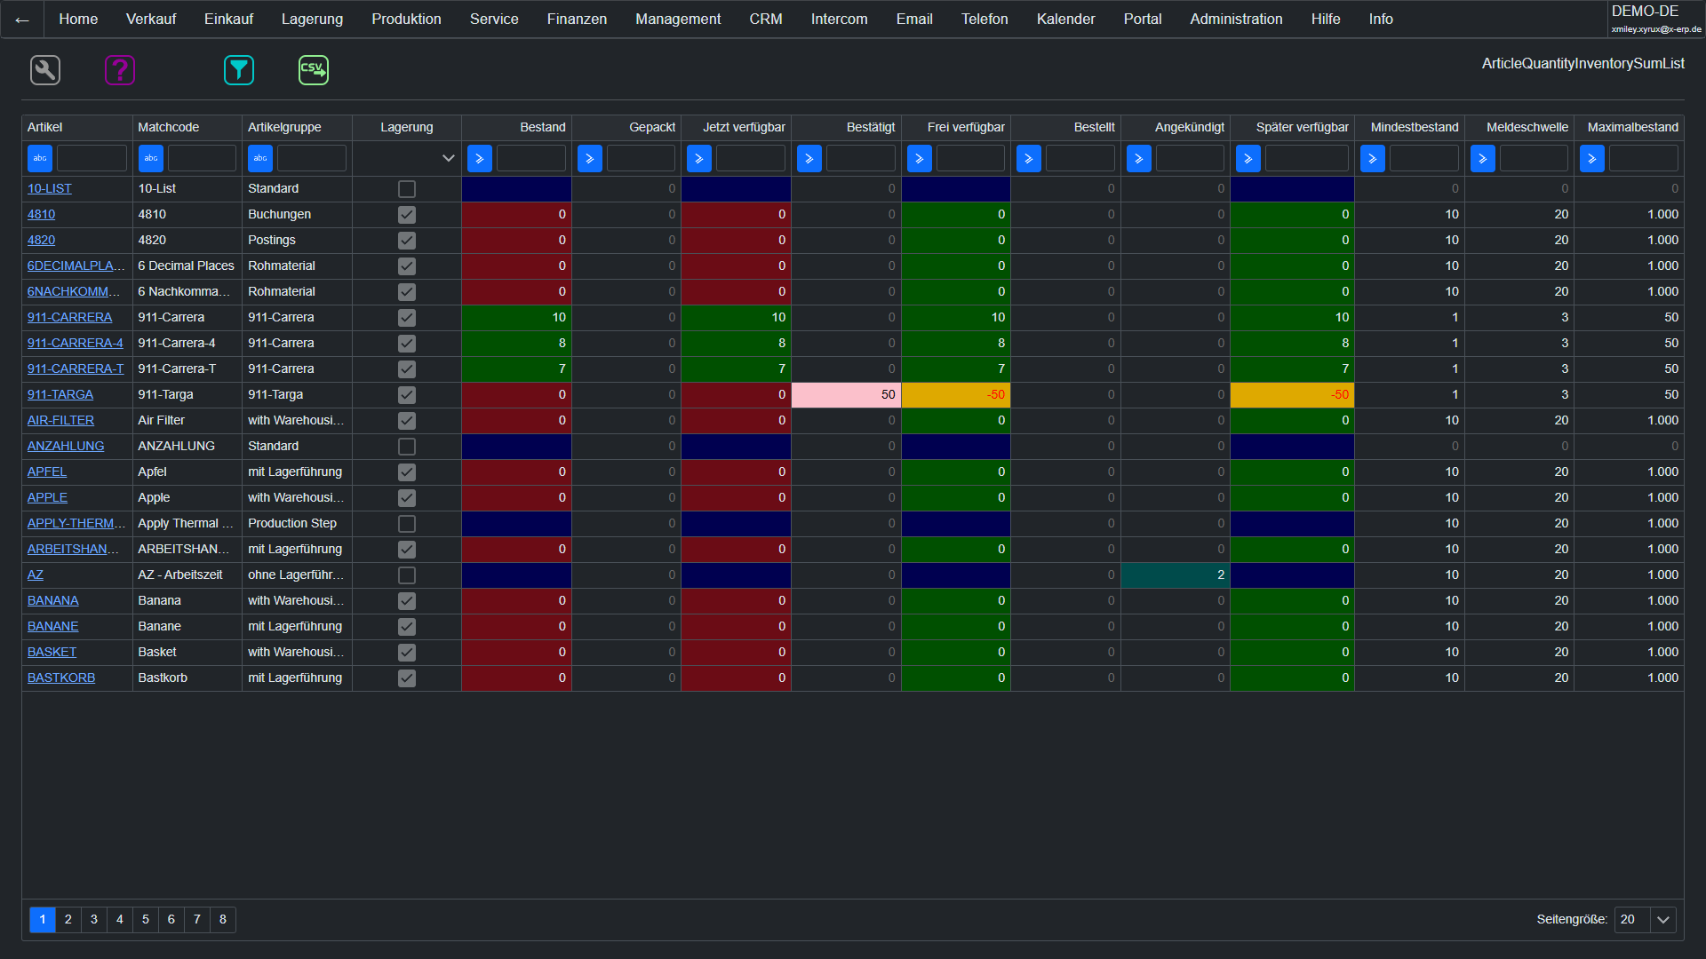Click the pink Bestätigt cell showing 50
The width and height of the screenshot is (1706, 959).
point(846,395)
